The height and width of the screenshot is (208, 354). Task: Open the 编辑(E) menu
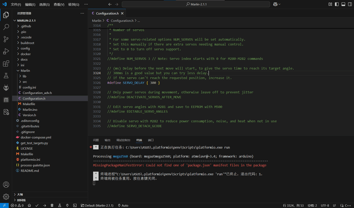point(30,5)
